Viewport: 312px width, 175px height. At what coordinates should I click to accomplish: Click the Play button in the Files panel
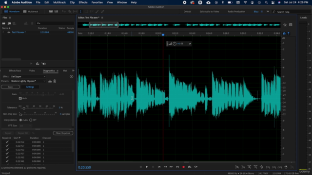coord(31,64)
